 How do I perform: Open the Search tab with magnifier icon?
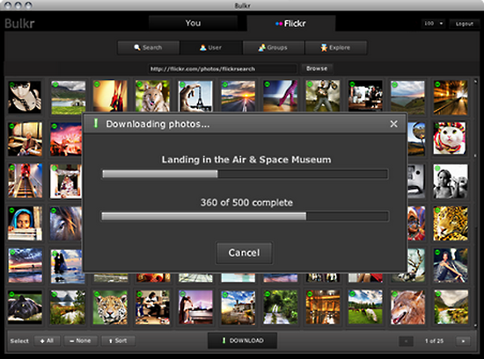148,47
